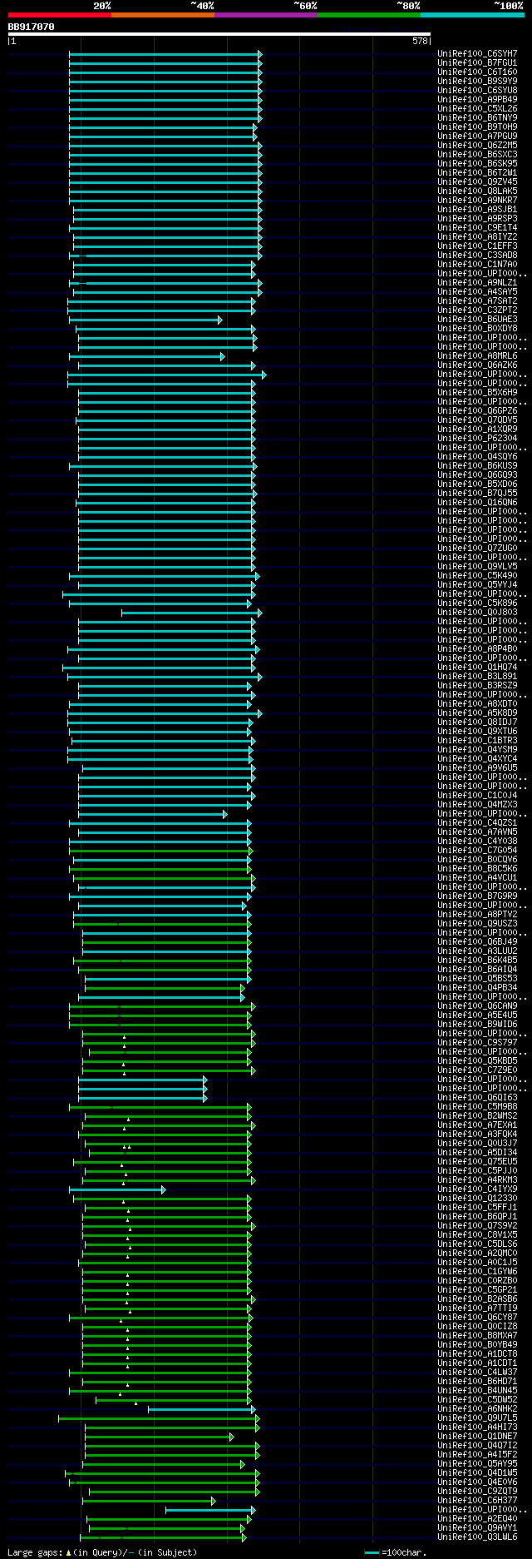Select the UniRef100_B5X6H9 label
This screenshot has width=532, height=1559.
[477, 393]
